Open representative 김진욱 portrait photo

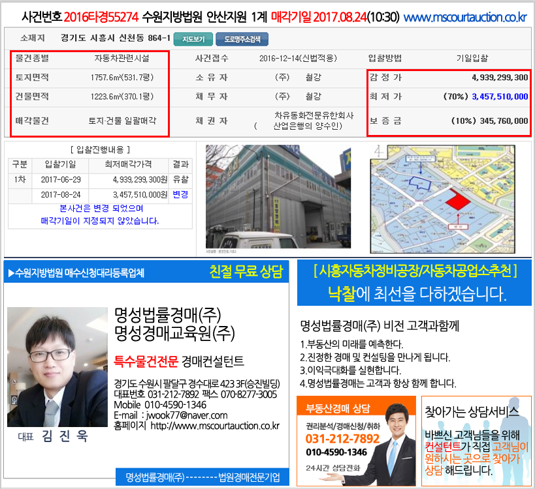(x=57, y=367)
